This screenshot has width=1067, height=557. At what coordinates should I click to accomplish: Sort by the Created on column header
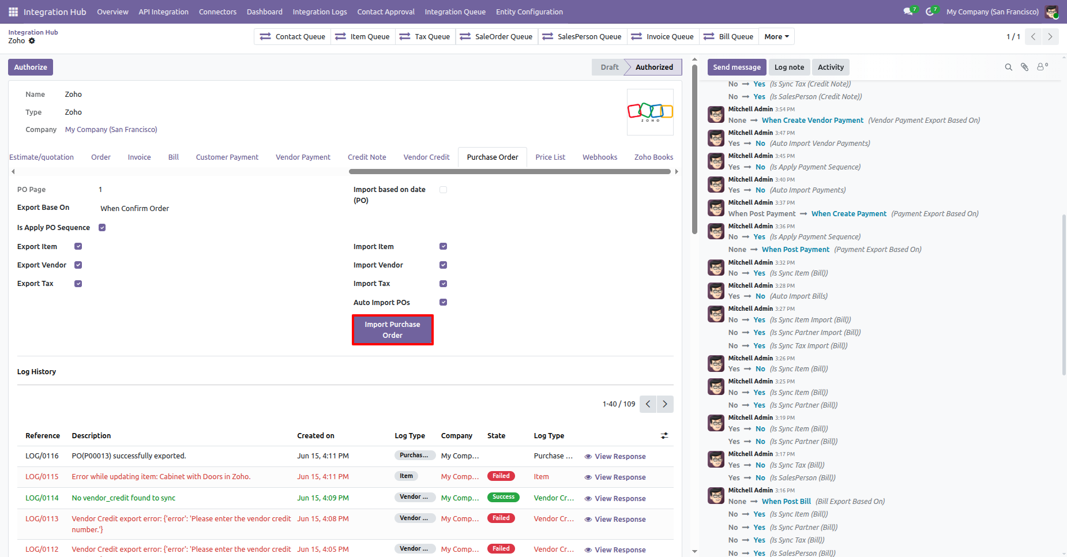(x=315, y=436)
